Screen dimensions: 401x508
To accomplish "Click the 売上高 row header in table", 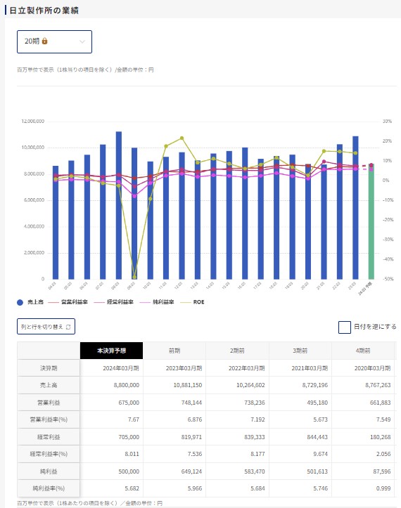I will 49,385.
